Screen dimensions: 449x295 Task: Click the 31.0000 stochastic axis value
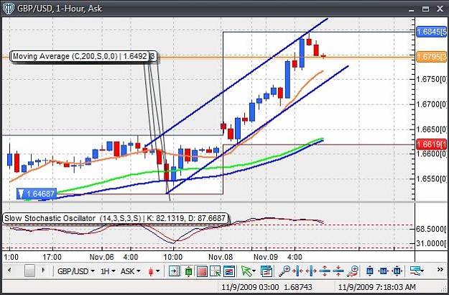pyautogui.click(x=431, y=243)
